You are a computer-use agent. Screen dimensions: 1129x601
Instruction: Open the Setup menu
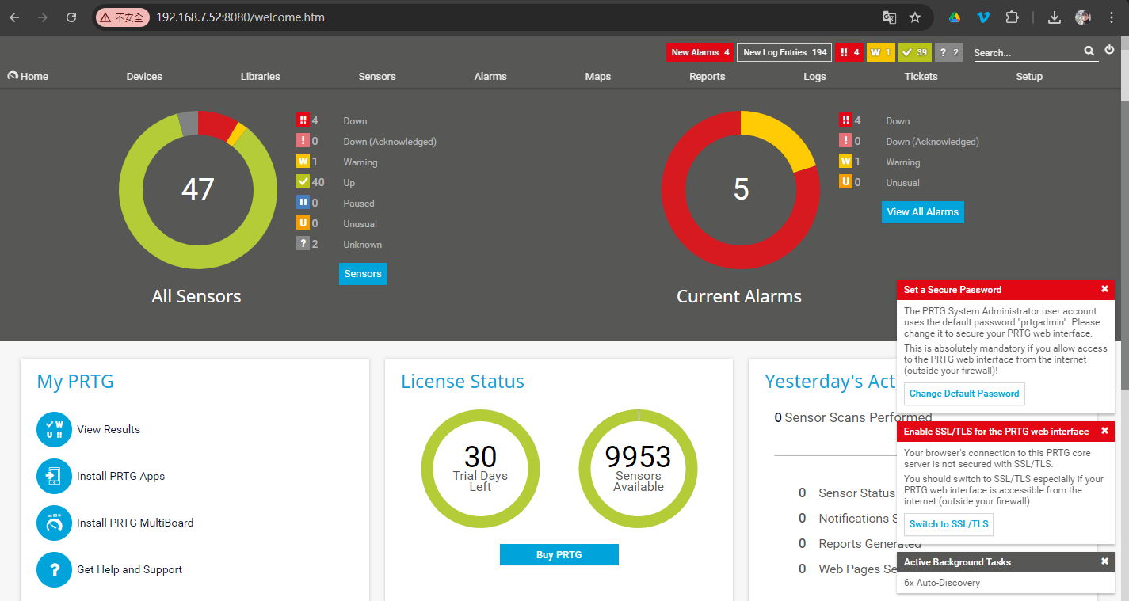click(1029, 76)
